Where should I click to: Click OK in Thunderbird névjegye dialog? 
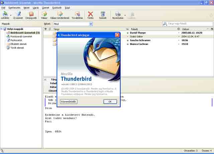click(x=110, y=102)
